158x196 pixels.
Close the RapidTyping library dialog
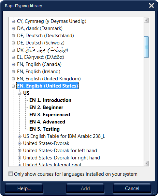[151, 6]
